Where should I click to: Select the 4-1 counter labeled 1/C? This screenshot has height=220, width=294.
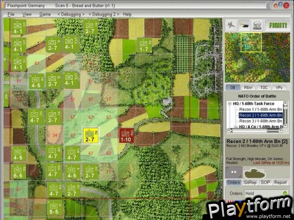pyautogui.click(x=18, y=63)
